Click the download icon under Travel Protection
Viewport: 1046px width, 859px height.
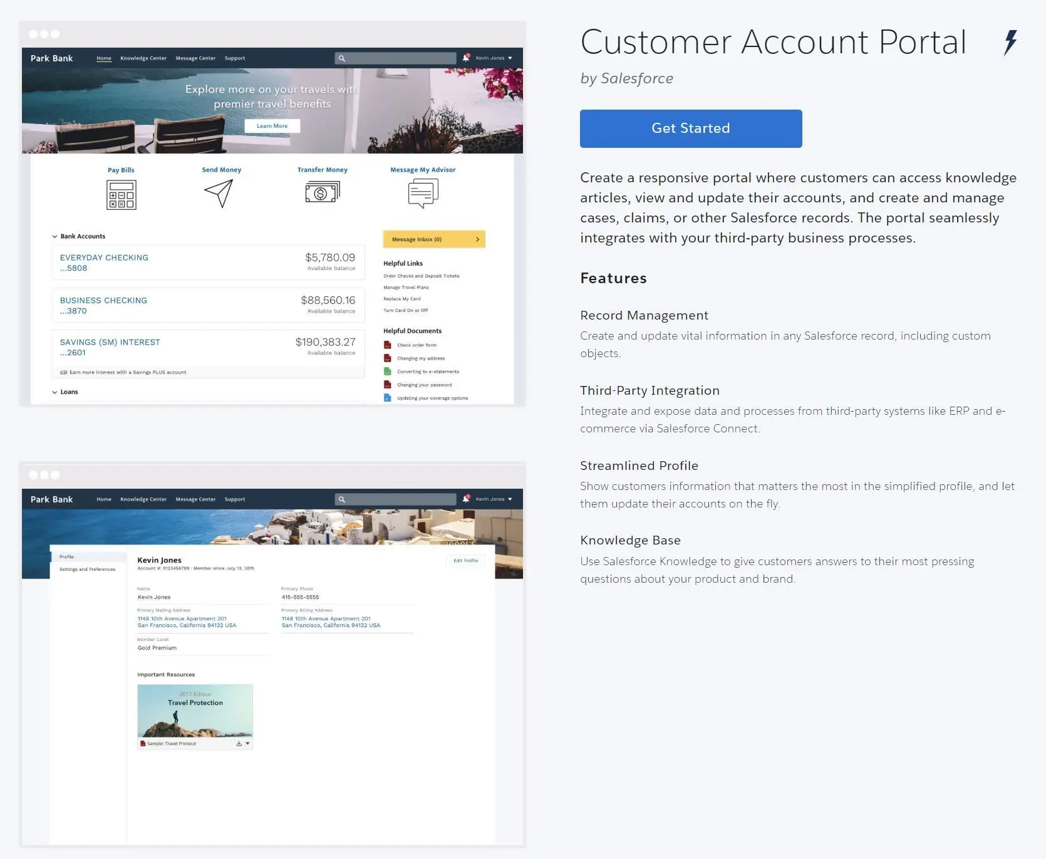239,744
